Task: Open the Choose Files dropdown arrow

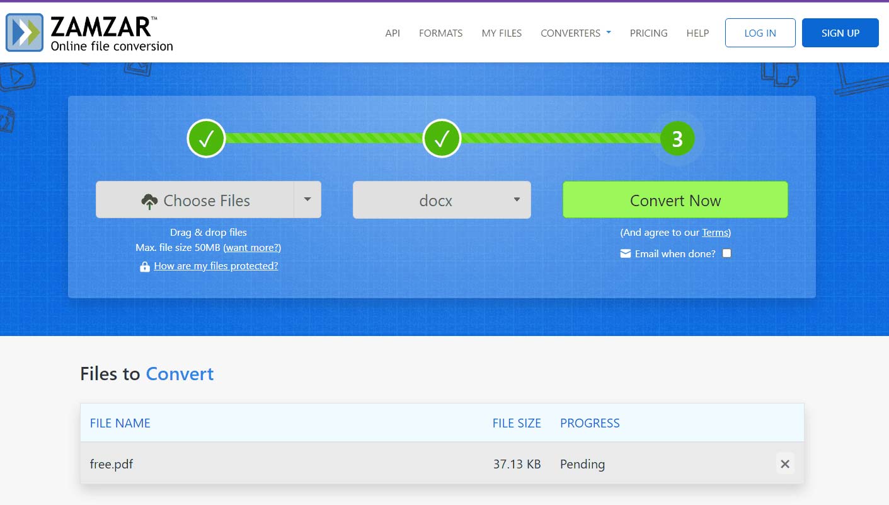Action: (x=307, y=200)
